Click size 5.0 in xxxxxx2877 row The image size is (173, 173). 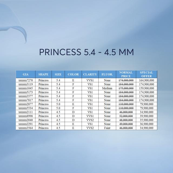coord(58,104)
